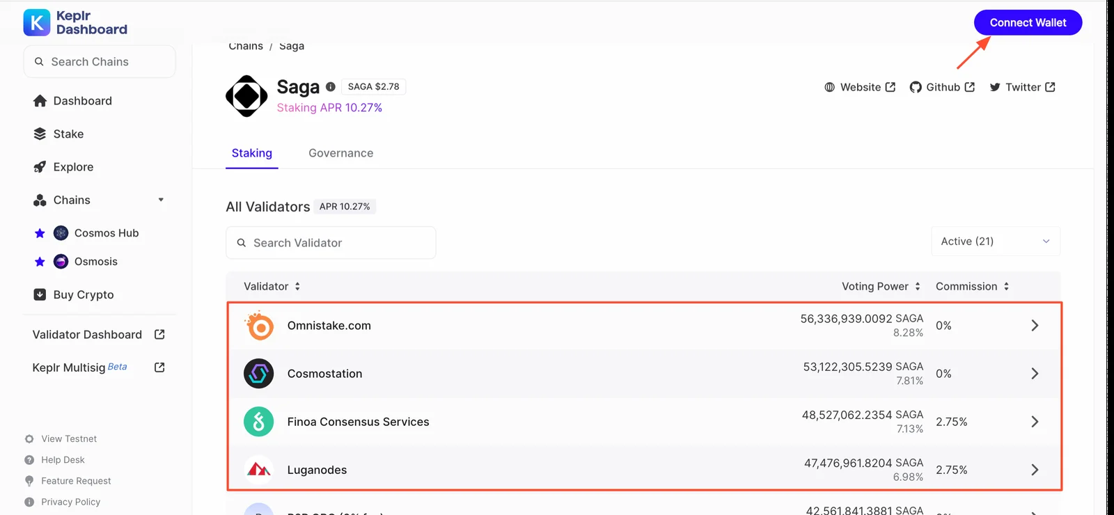Sort by Validator column
The height and width of the screenshot is (515, 1114).
pyautogui.click(x=272, y=287)
